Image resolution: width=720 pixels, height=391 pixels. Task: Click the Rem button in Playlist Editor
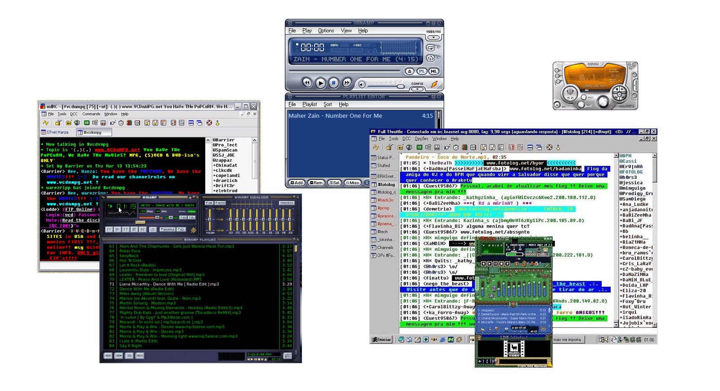pos(316,183)
